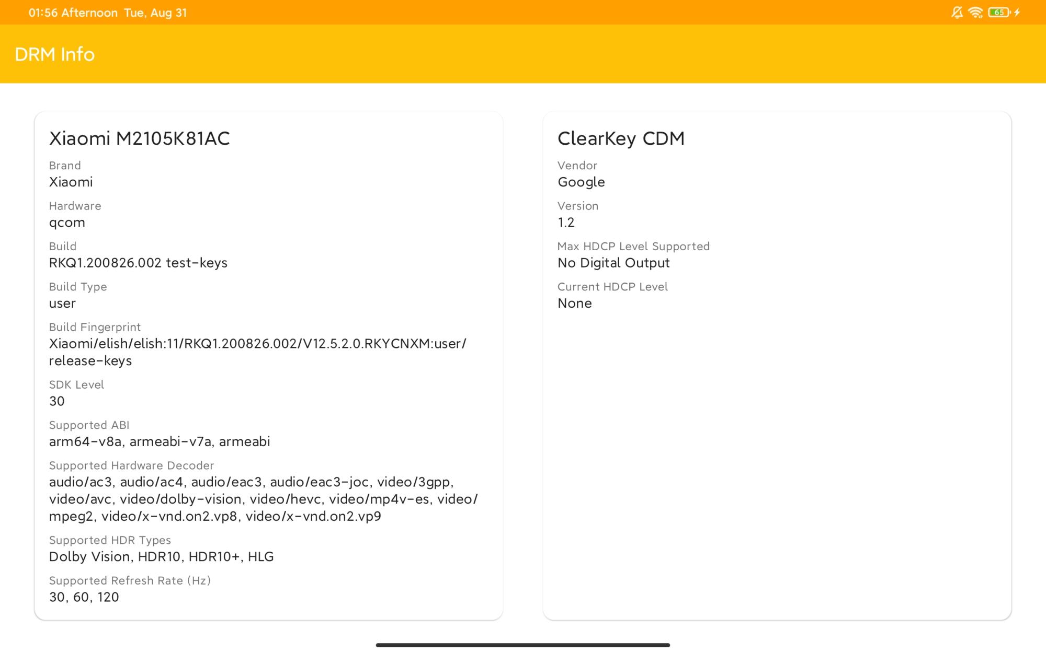The height and width of the screenshot is (653, 1046).
Task: Tap the home gesture navigation bar
Action: pos(523,645)
